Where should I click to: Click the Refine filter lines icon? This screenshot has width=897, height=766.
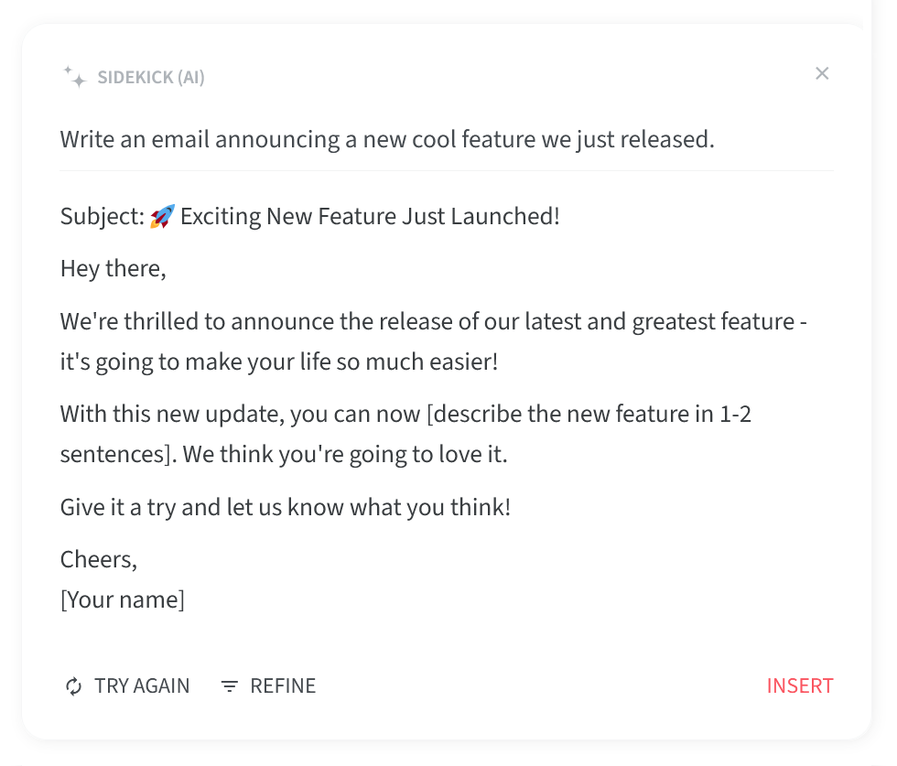230,685
